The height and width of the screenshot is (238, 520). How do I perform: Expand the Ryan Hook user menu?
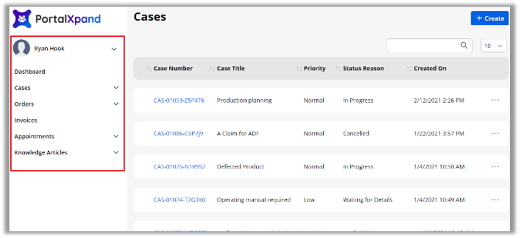coord(114,49)
